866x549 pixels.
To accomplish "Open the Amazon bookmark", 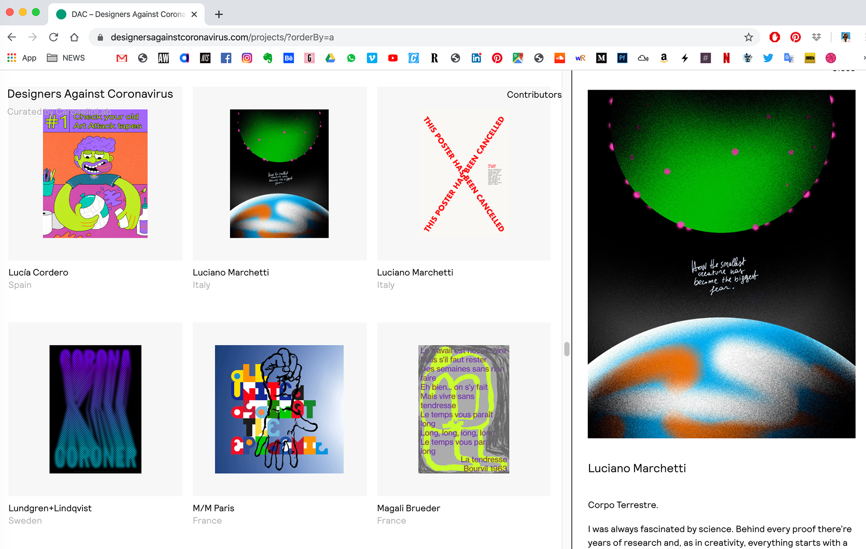I will pyautogui.click(x=664, y=58).
